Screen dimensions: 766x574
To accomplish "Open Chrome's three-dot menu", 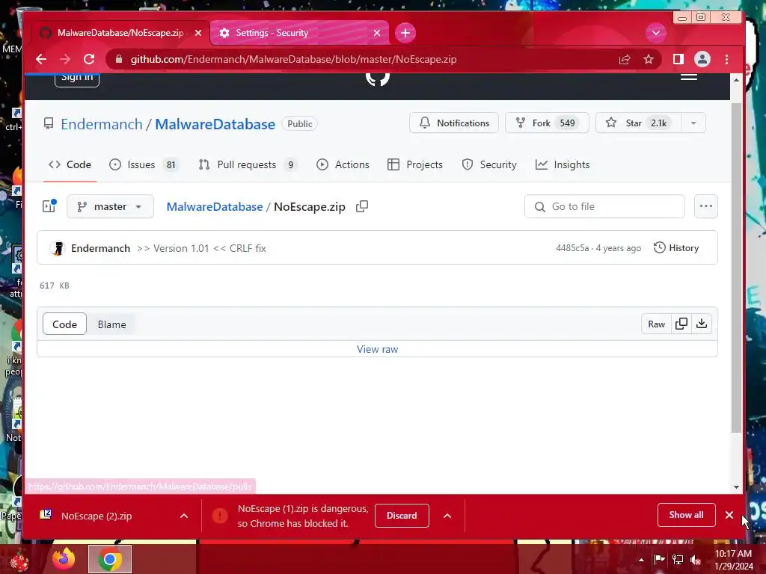I will click(726, 60).
